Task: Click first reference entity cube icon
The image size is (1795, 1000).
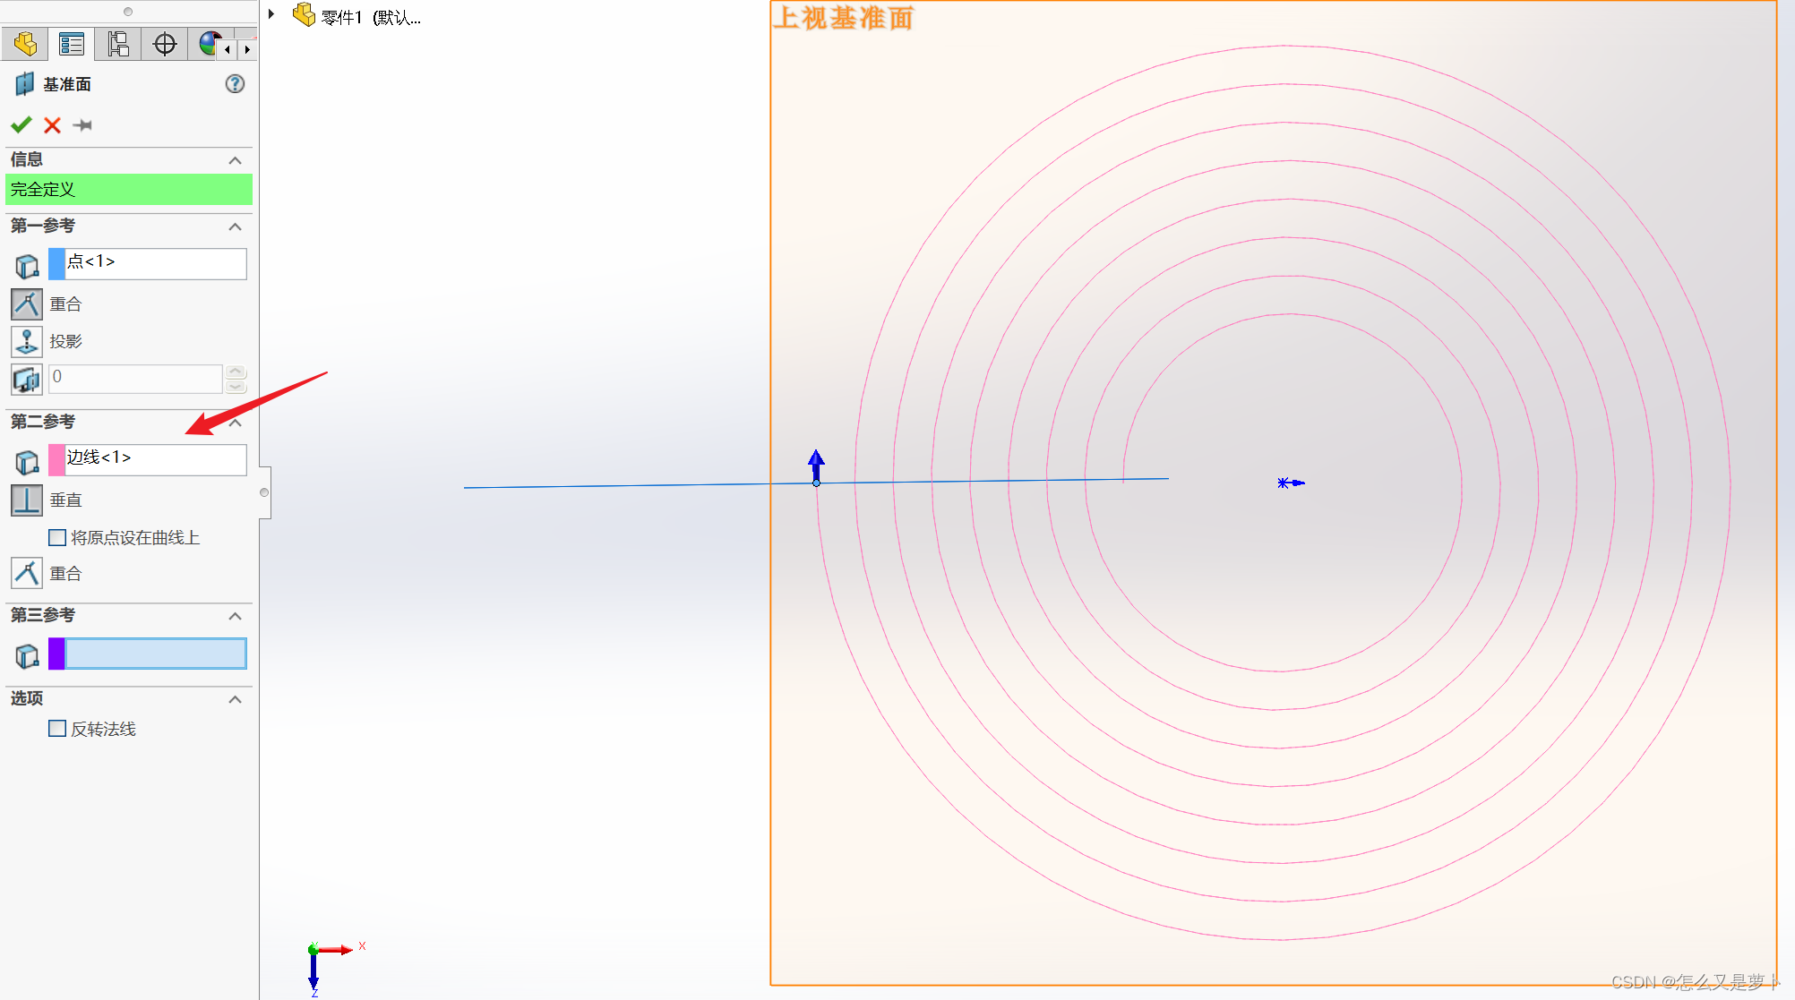Action: pos(27,266)
